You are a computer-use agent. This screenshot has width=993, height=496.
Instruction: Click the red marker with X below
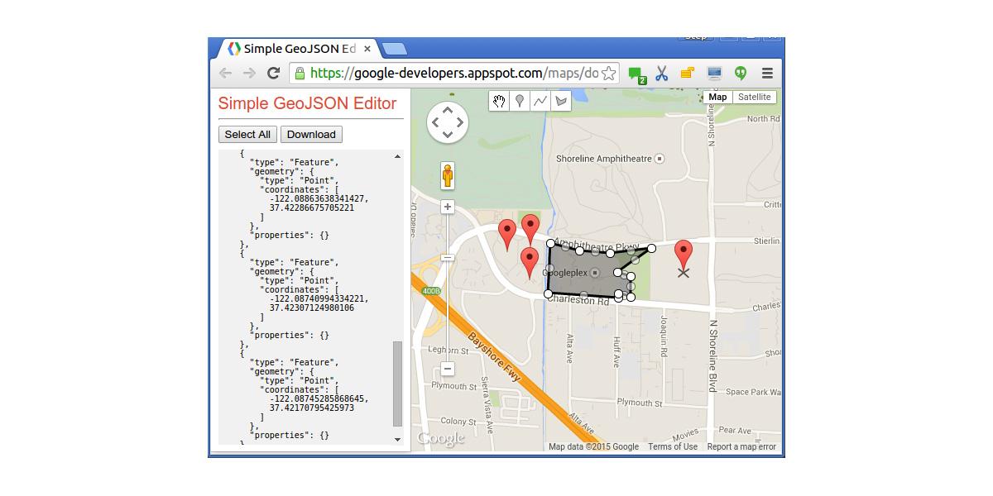(x=684, y=254)
